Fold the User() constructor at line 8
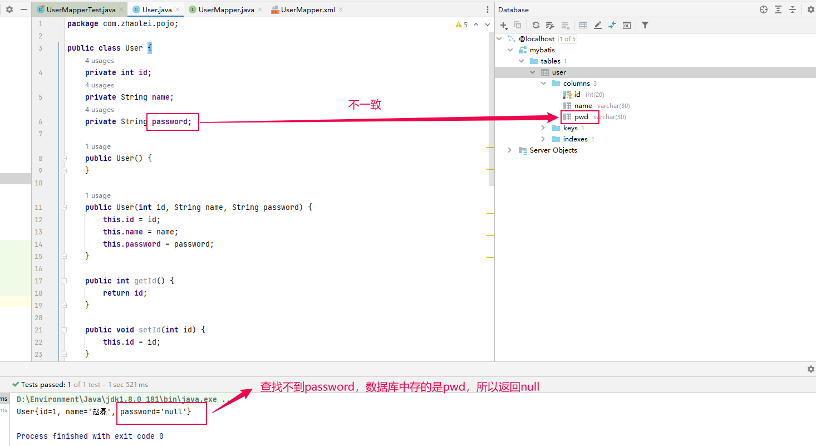Image resolution: width=816 pixels, height=446 pixels. coord(64,159)
